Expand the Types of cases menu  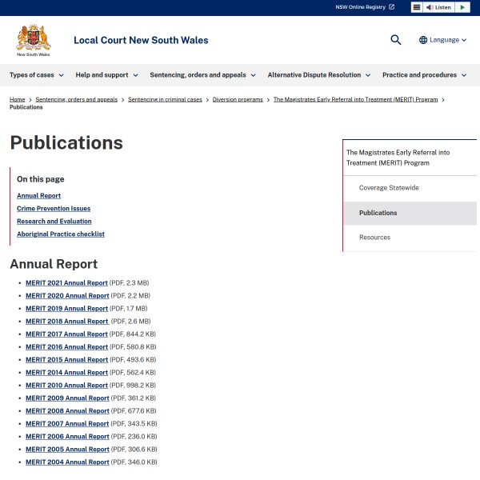point(37,75)
